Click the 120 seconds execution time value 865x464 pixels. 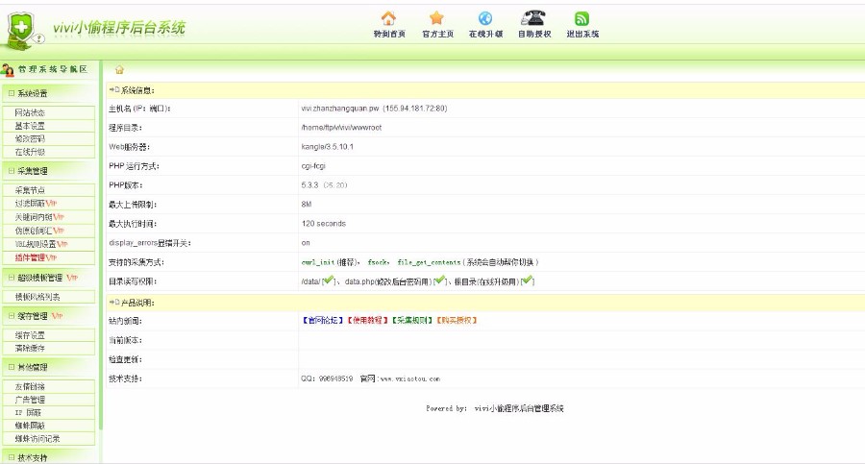coord(323,224)
